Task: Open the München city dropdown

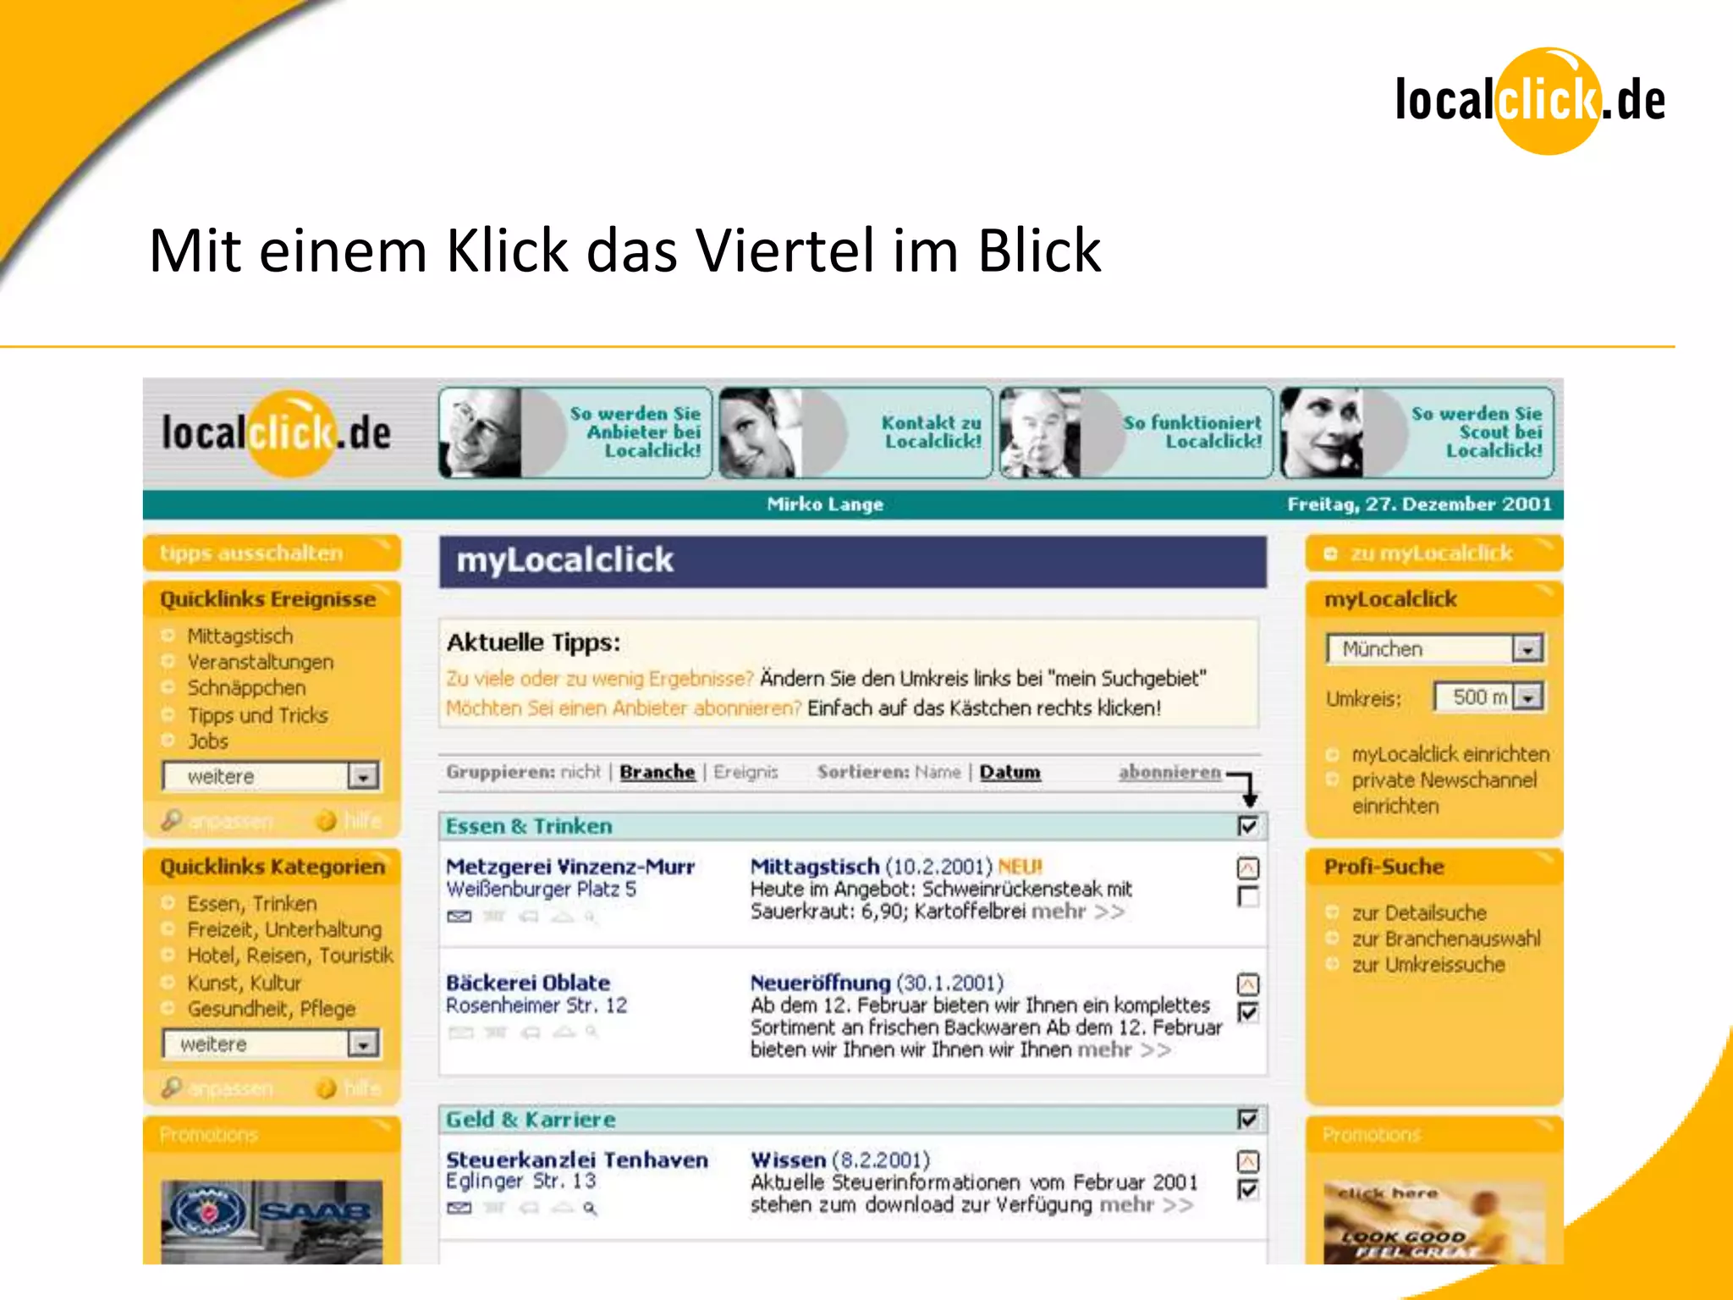Action: click(1435, 649)
